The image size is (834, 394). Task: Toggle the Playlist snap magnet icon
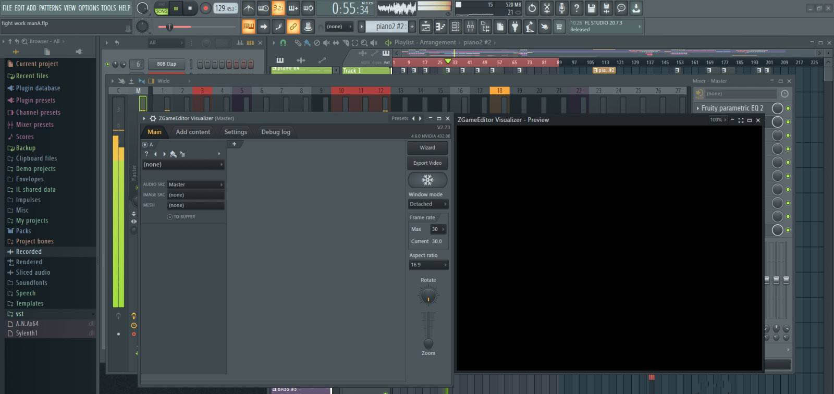click(x=283, y=43)
